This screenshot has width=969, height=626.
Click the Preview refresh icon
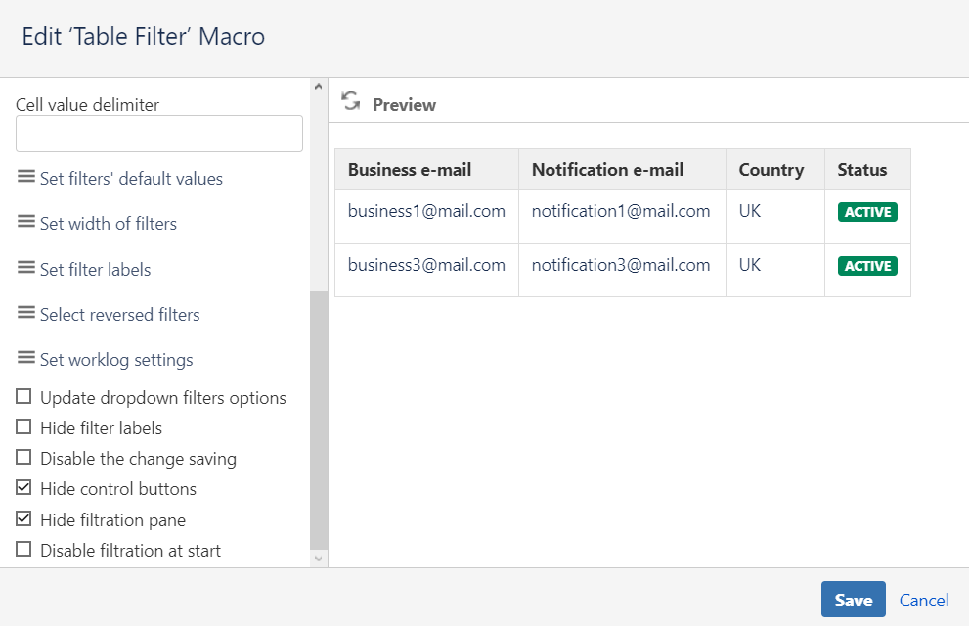351,101
